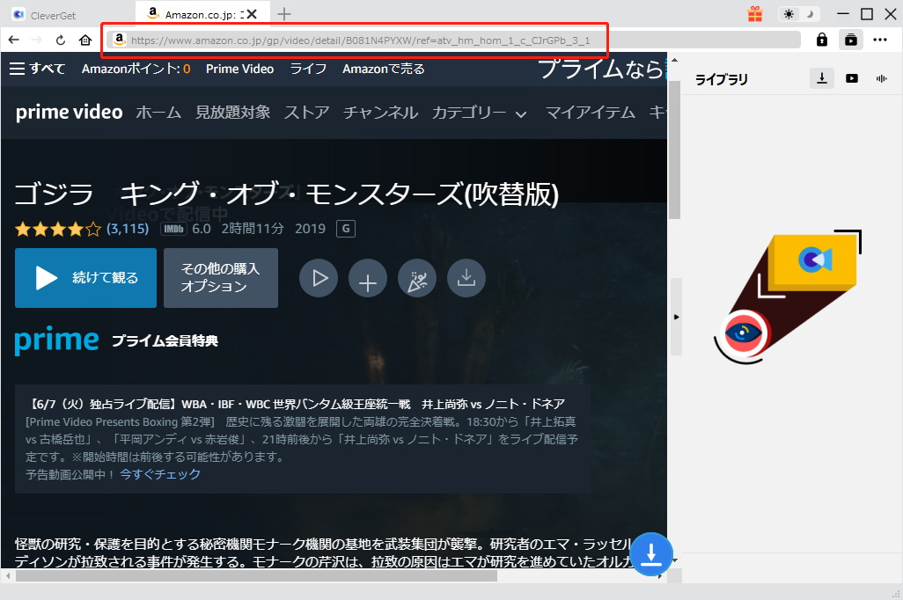
Task: Go forward using the forward arrow
Action: pos(37,40)
